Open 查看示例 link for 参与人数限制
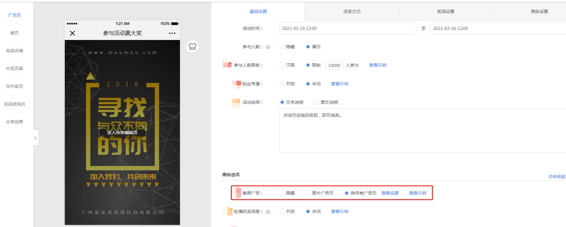Screen dimensions: 566x227 pos(378,65)
